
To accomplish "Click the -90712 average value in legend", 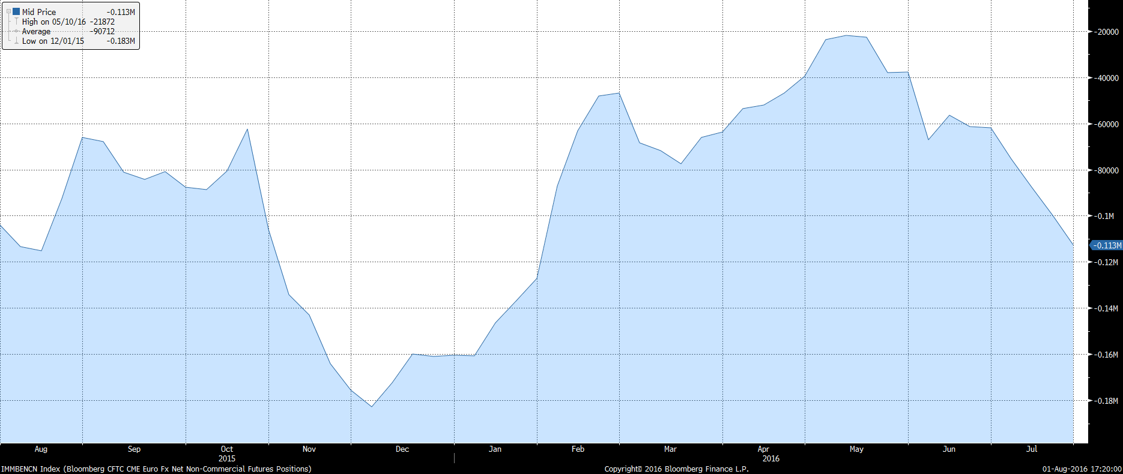I will point(102,31).
